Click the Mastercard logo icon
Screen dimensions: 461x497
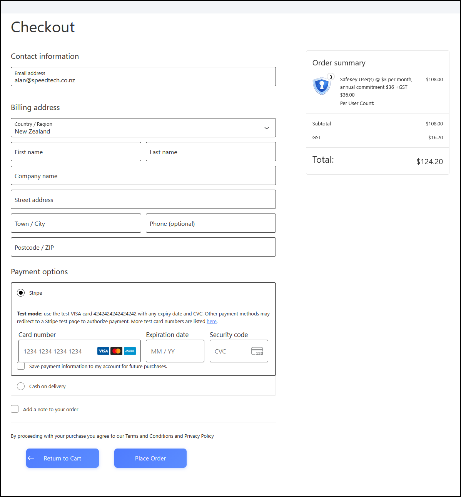pyautogui.click(x=116, y=351)
